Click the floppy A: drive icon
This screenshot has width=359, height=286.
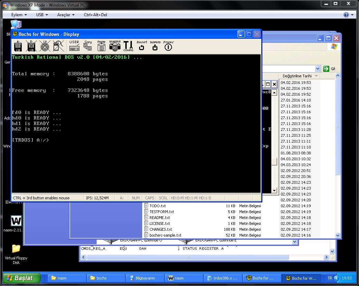click(18, 46)
